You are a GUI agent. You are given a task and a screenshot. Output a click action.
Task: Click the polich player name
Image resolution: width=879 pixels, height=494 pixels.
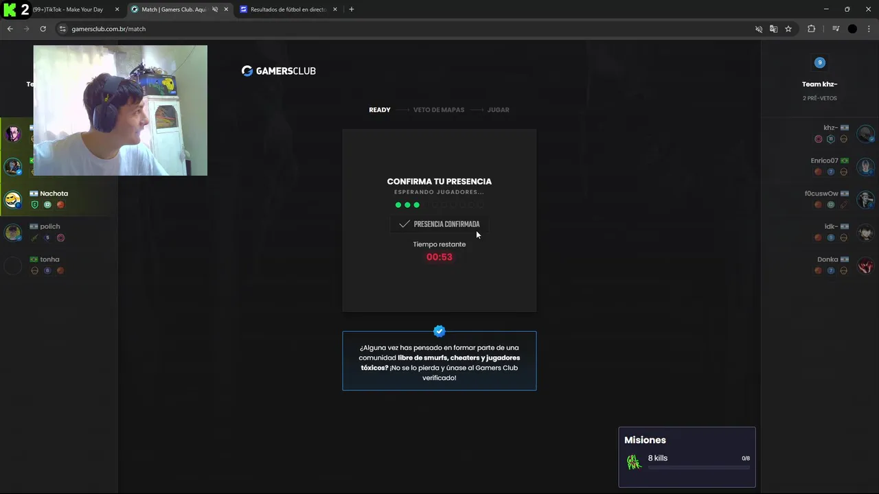coord(50,226)
